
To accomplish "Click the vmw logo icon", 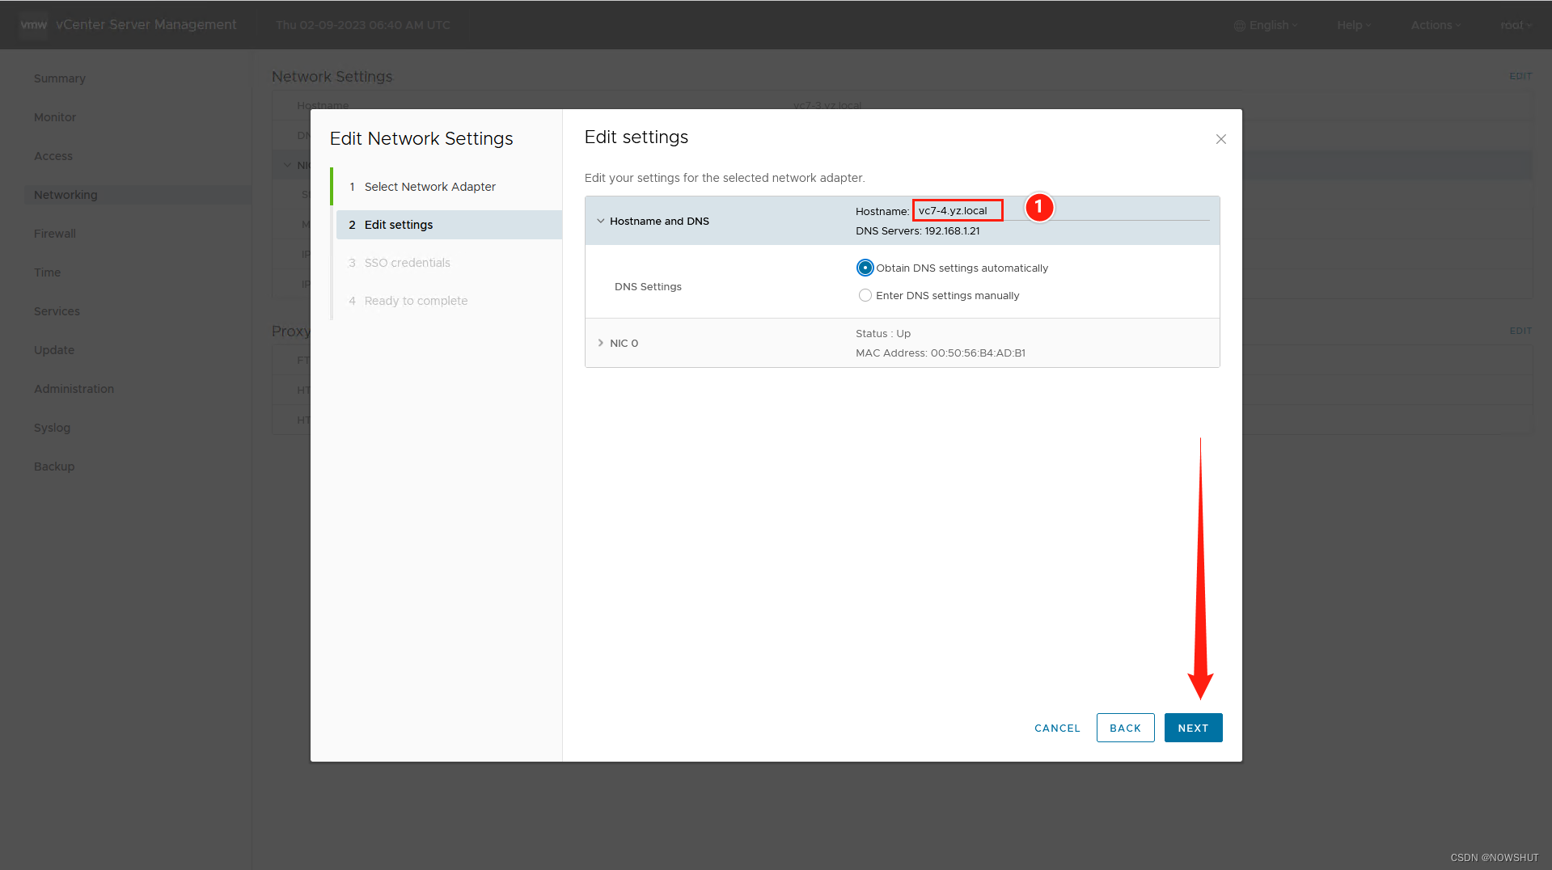I will tap(34, 24).
